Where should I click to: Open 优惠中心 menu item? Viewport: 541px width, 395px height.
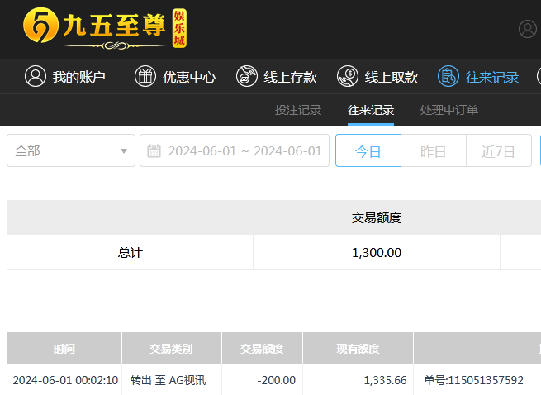click(x=189, y=77)
